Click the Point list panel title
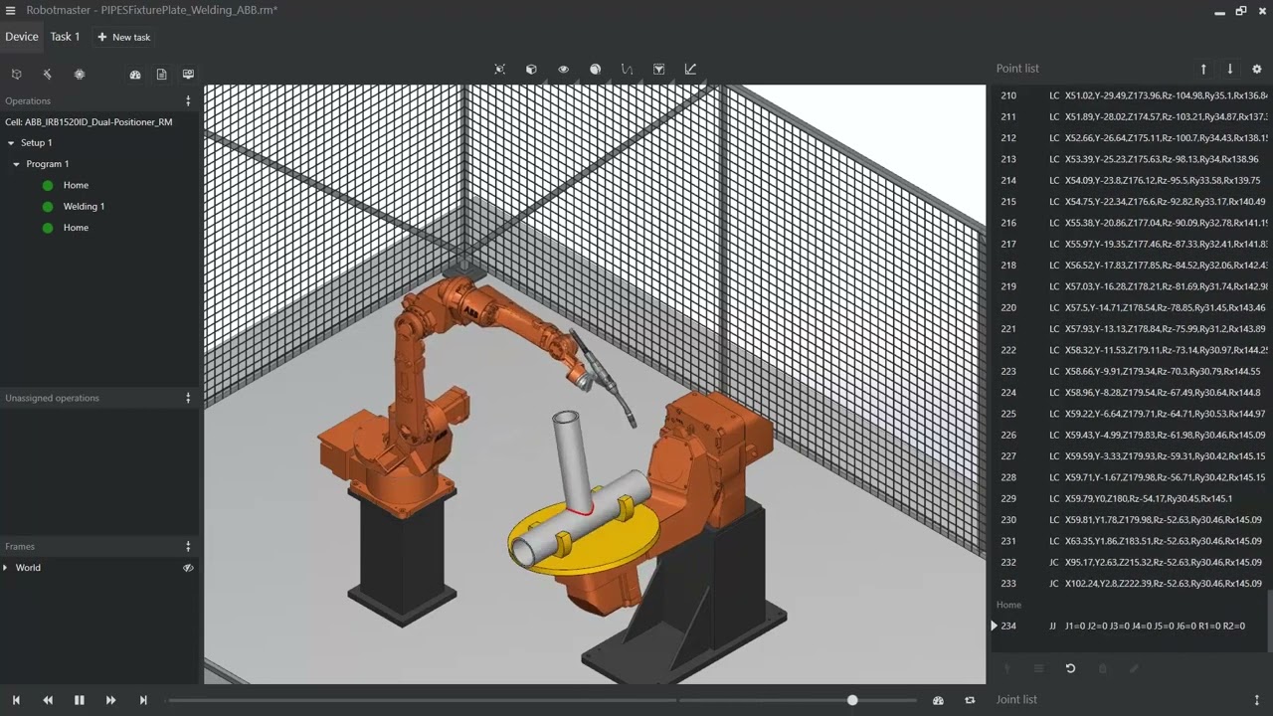This screenshot has width=1273, height=716. (1017, 69)
